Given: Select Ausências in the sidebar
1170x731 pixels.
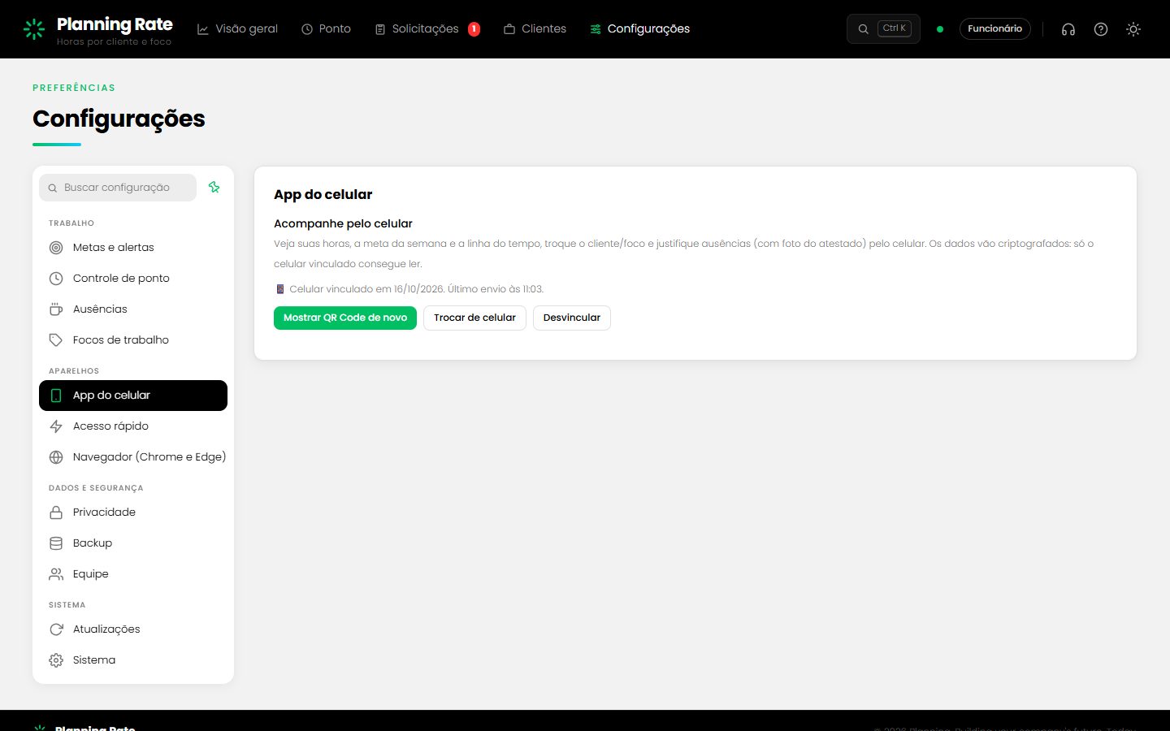Looking at the screenshot, I should click(133, 309).
